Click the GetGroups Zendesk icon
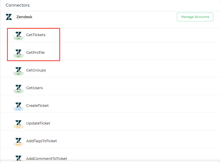This screenshot has height=163, width=220. click(18, 70)
